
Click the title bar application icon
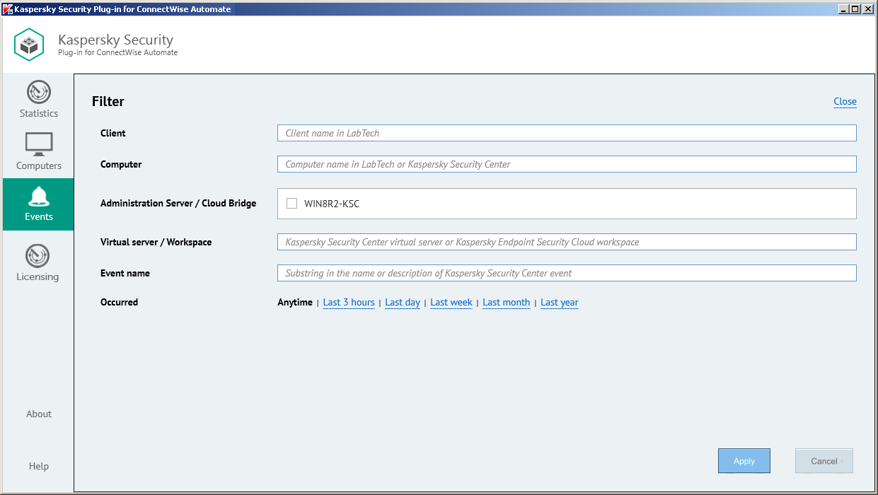coord(8,9)
